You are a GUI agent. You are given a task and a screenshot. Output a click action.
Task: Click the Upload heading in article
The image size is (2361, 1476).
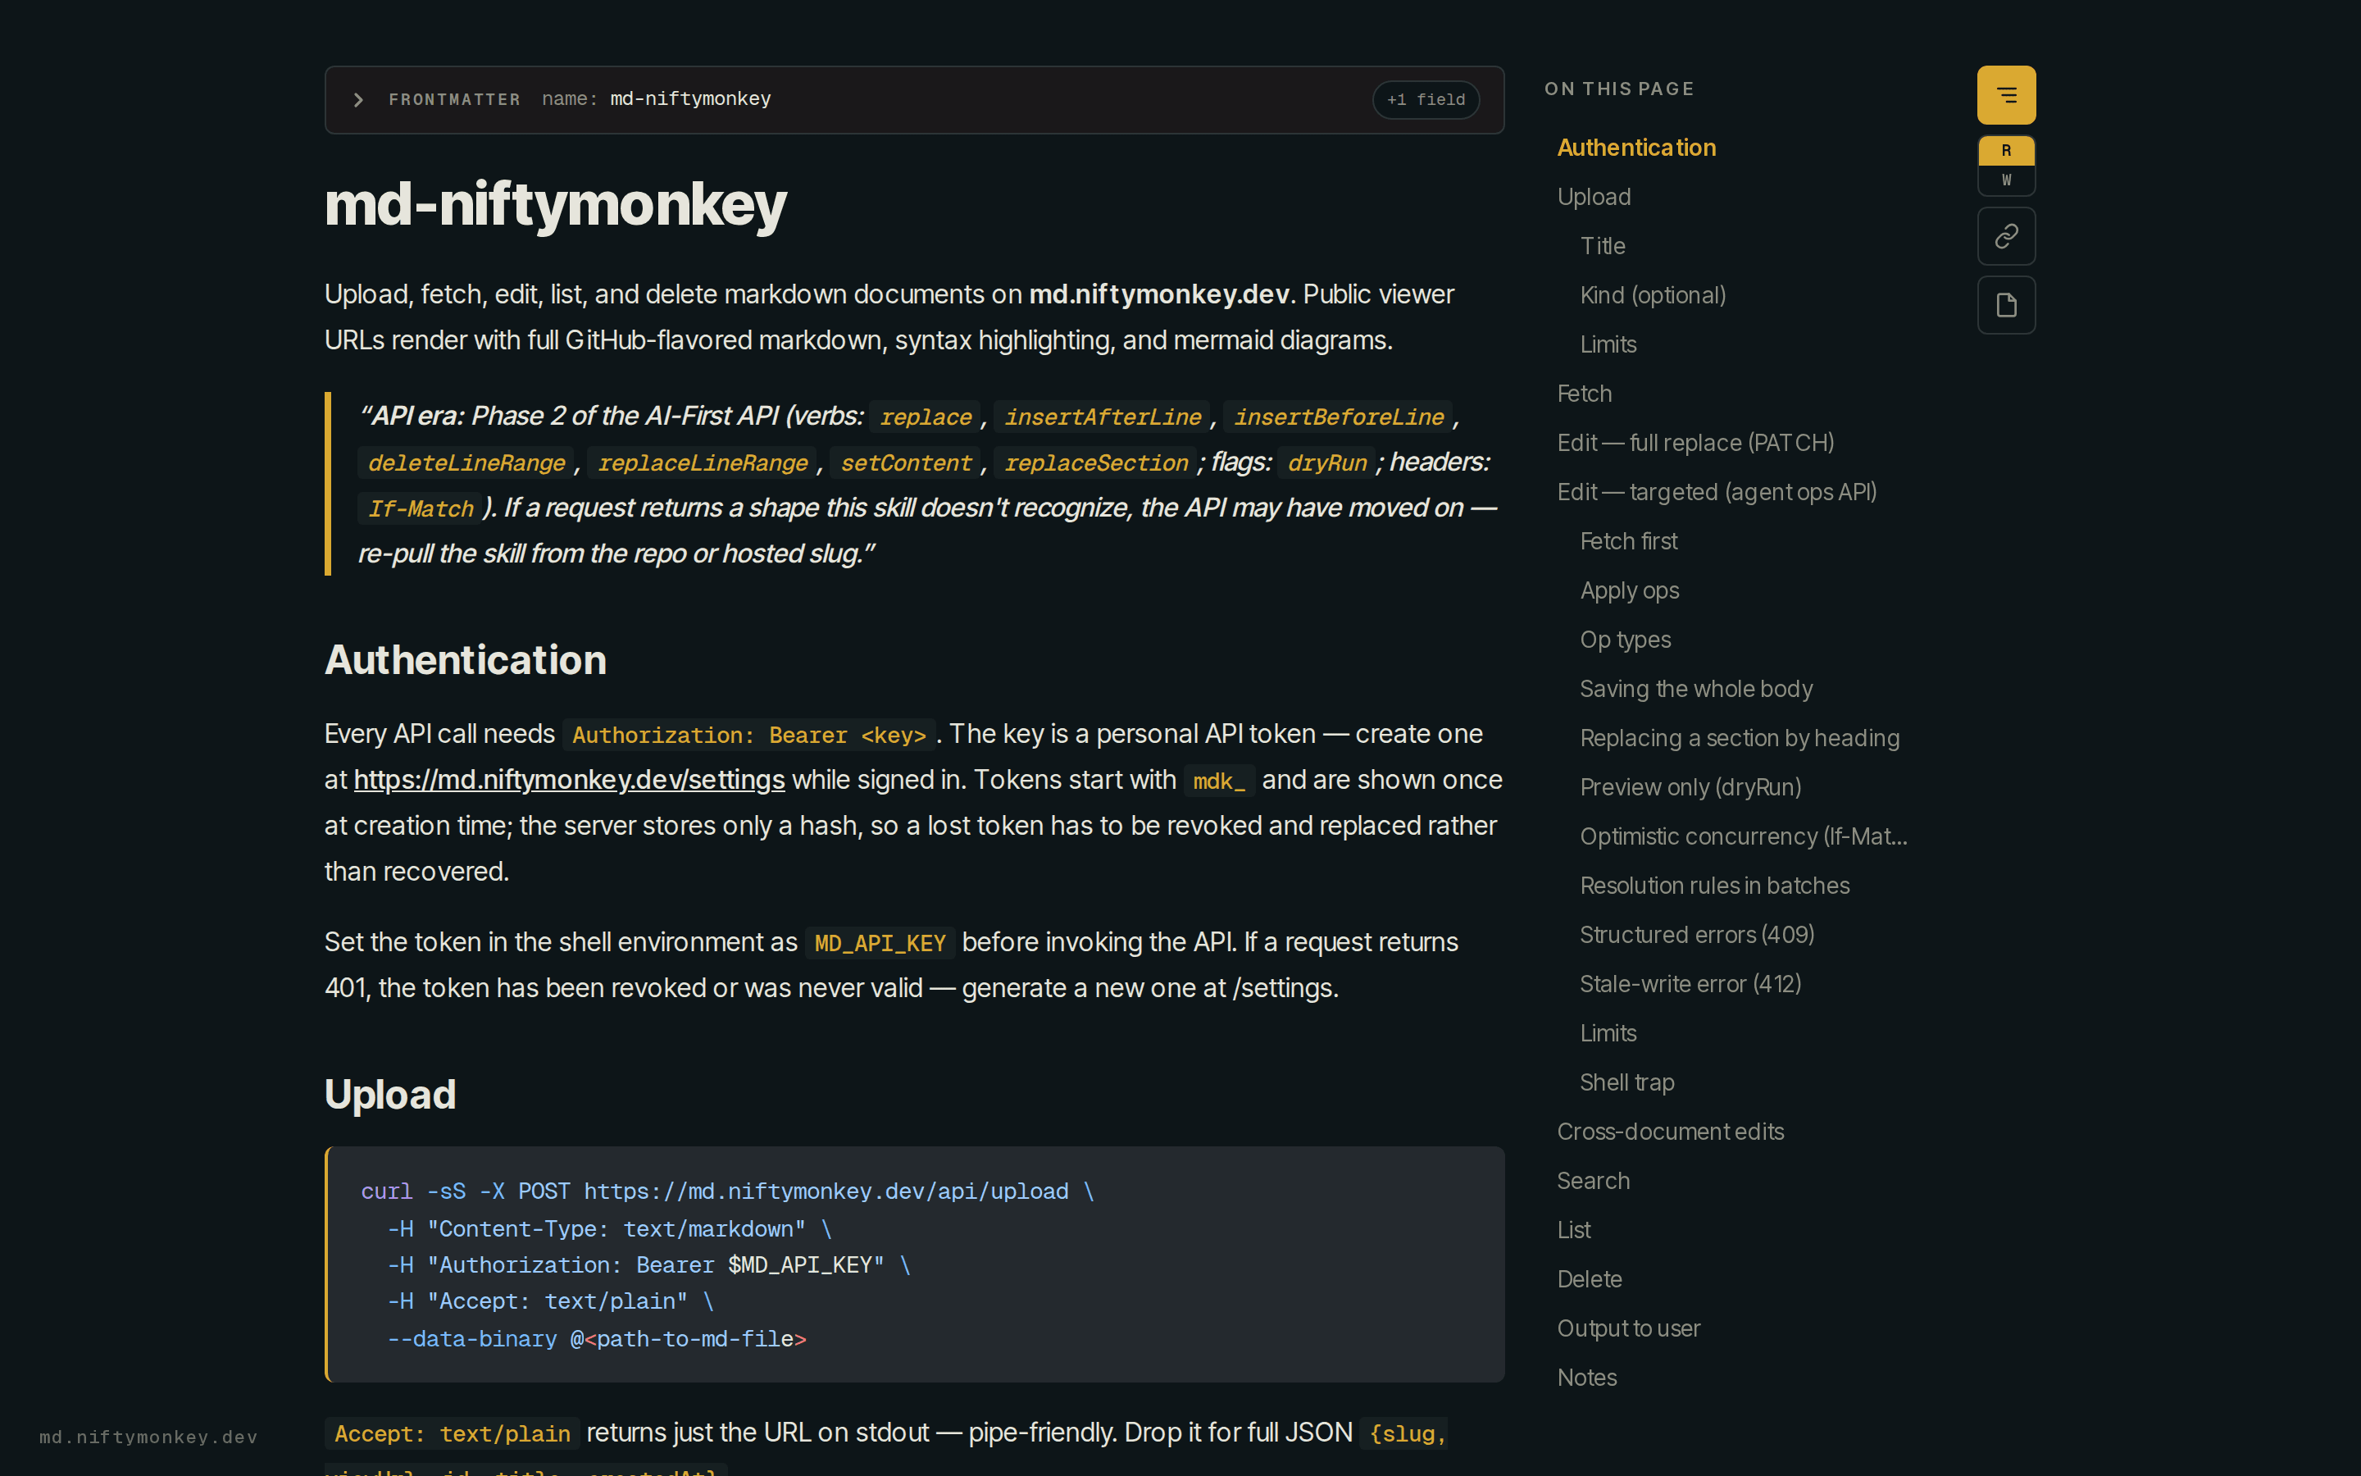[389, 1096]
